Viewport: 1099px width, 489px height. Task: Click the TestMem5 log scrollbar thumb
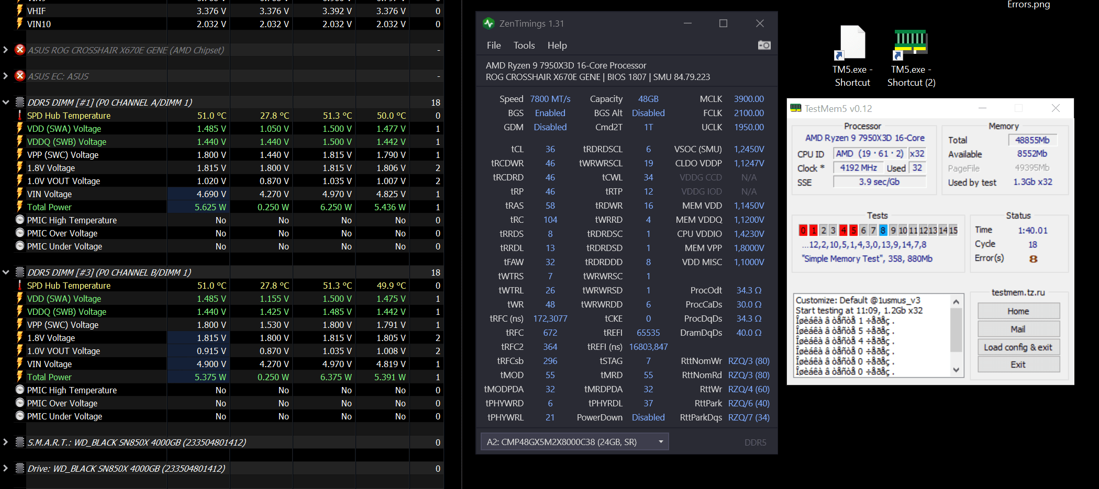[956, 329]
